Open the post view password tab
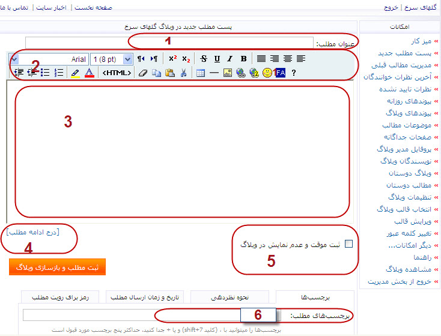 tap(60, 297)
